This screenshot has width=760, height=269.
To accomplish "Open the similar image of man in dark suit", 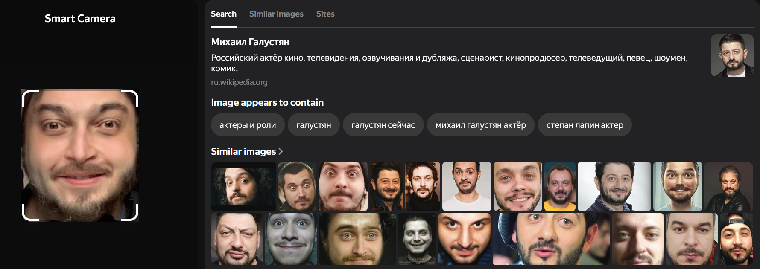I will (614, 186).
